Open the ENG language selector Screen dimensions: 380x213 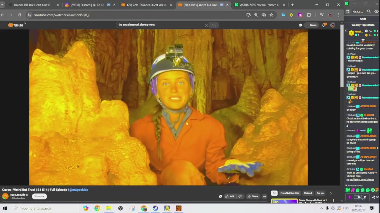tap(346, 208)
